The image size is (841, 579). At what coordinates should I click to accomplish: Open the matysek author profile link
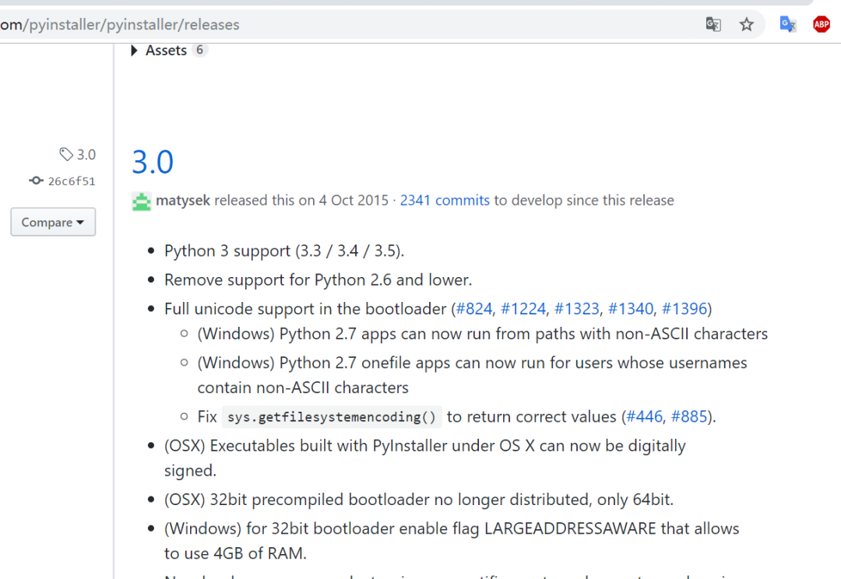[183, 201]
